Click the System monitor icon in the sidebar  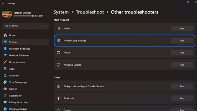tap(5, 42)
